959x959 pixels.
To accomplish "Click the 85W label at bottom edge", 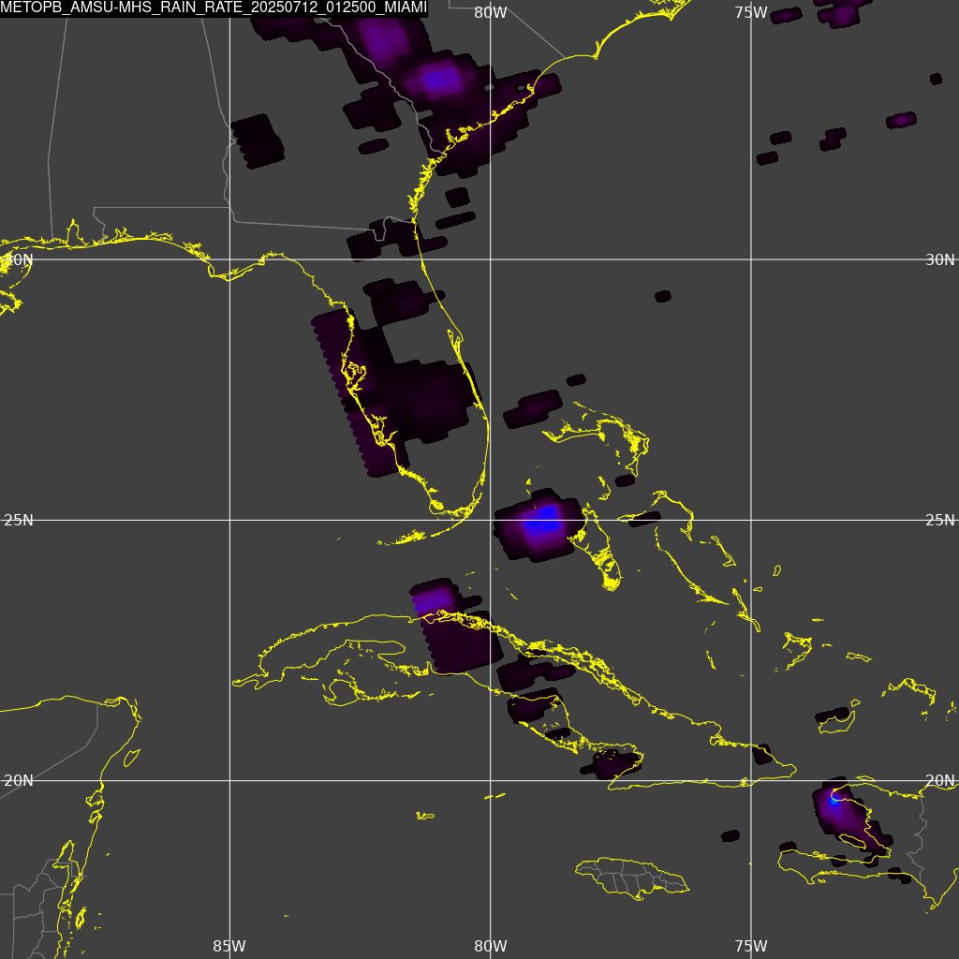I will coord(229,947).
